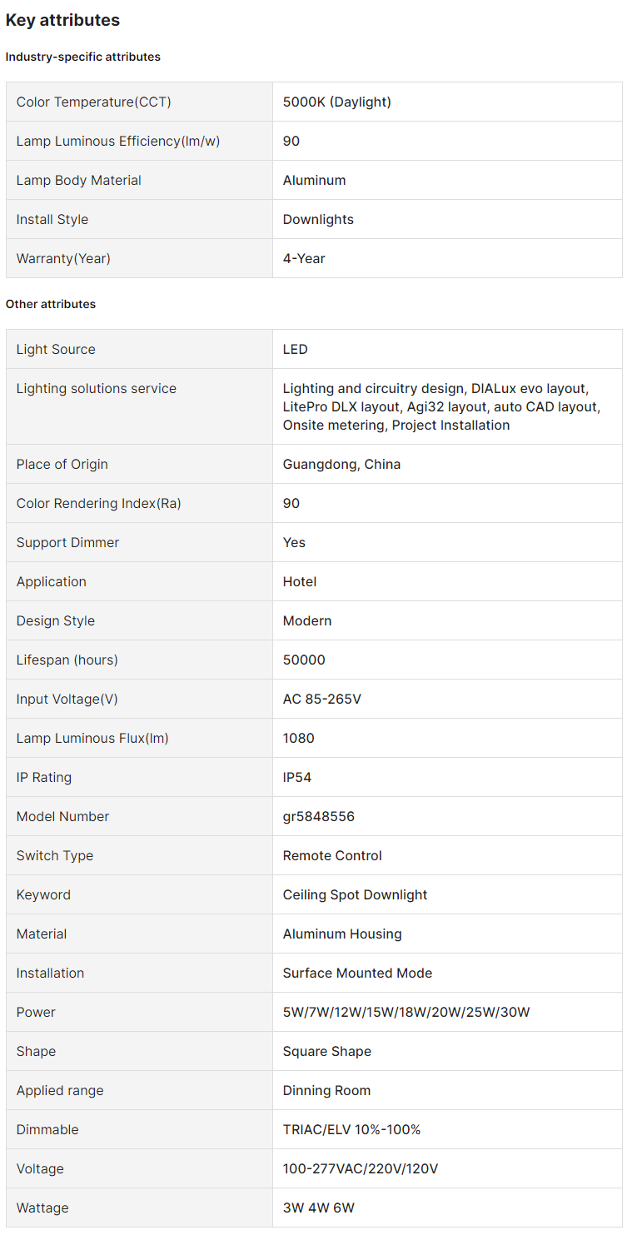The image size is (627, 1245).
Task: Click the Other attributes subheading
Action: point(51,304)
